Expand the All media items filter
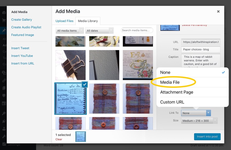231x150 pixels. (70, 31)
